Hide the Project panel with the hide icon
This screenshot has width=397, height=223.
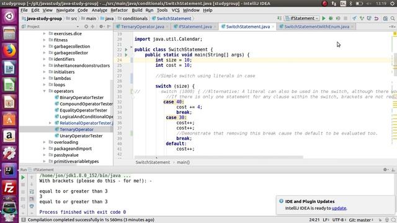click(x=109, y=27)
